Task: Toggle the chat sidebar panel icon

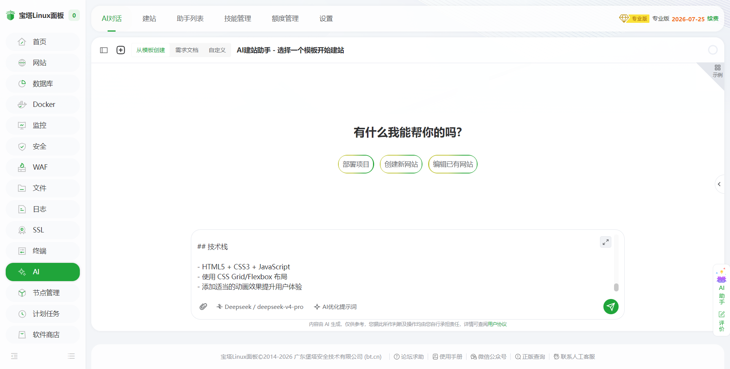Action: click(x=104, y=50)
